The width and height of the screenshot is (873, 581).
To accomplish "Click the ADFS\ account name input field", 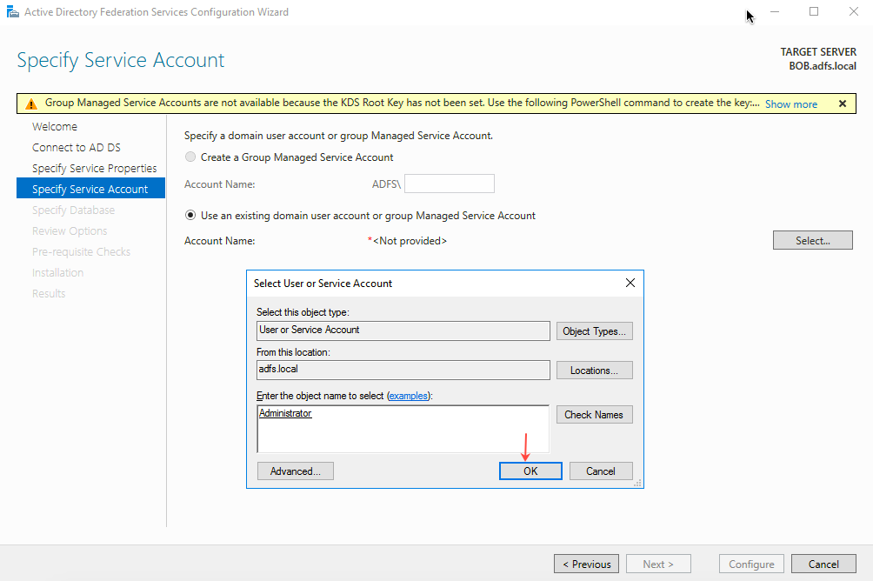I will pyautogui.click(x=450, y=184).
